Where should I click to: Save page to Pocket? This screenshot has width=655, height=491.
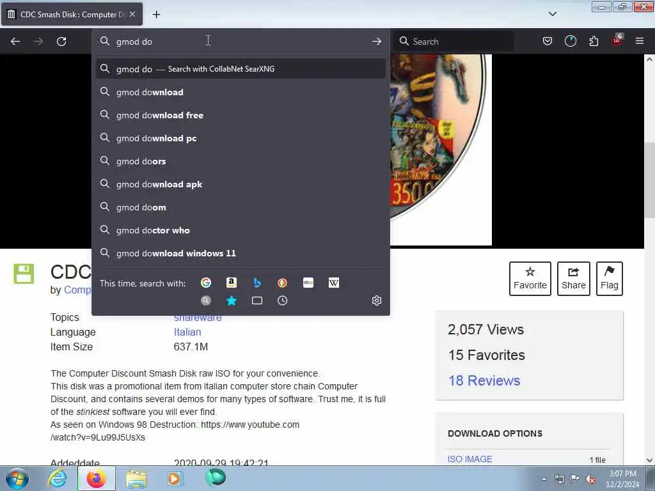(x=548, y=41)
